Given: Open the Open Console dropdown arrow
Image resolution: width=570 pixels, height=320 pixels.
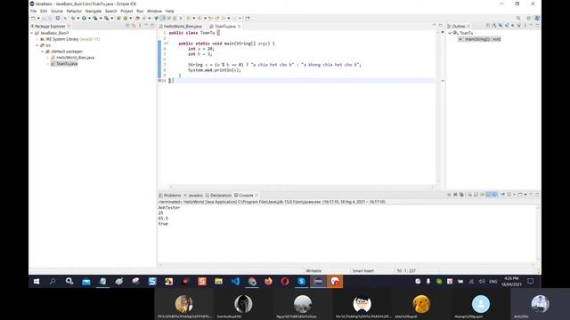Looking at the screenshot, I should [525, 195].
